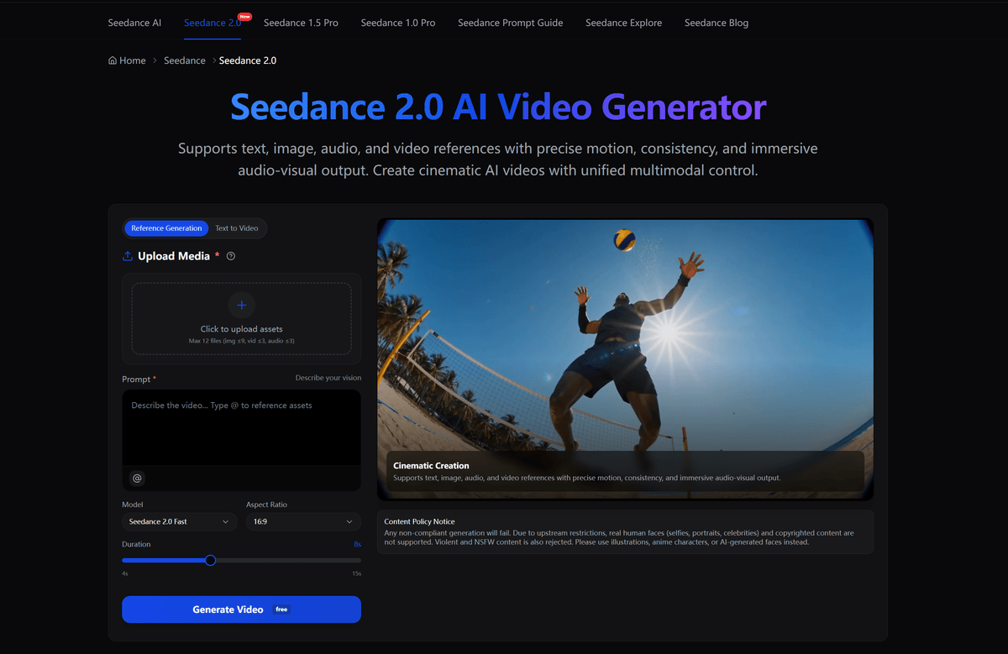
Task: Click the upload arrow icon beside Upload Media
Action: 127,255
